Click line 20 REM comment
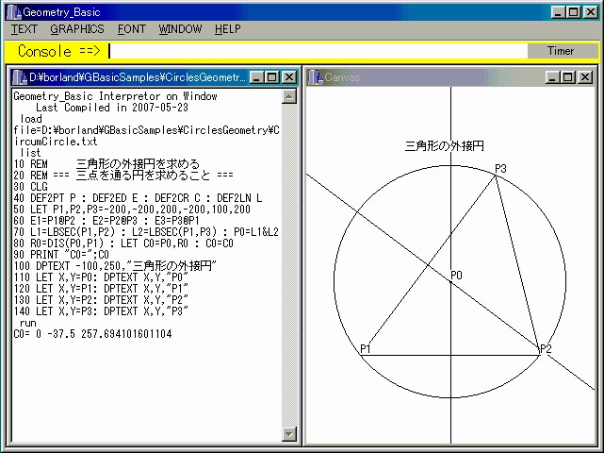This screenshot has height=453, width=604. 123,176
